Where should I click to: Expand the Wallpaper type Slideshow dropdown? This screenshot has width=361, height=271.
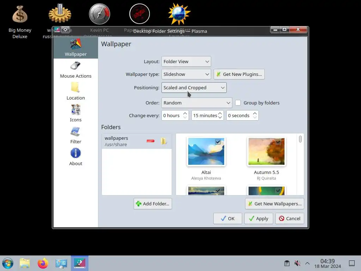(x=186, y=74)
